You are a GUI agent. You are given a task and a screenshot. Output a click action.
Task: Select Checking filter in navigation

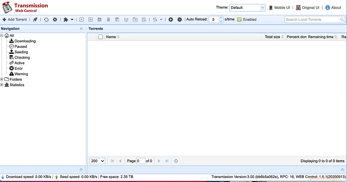22,57
